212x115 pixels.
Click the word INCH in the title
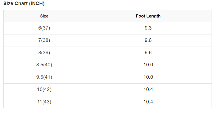37,4
